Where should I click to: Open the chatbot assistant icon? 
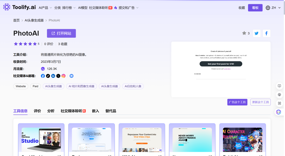[279, 112]
